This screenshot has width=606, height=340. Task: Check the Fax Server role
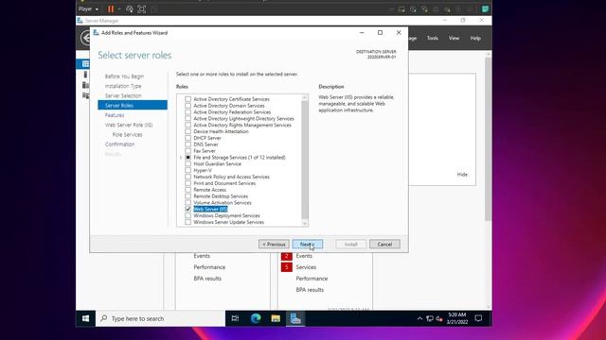click(x=187, y=151)
